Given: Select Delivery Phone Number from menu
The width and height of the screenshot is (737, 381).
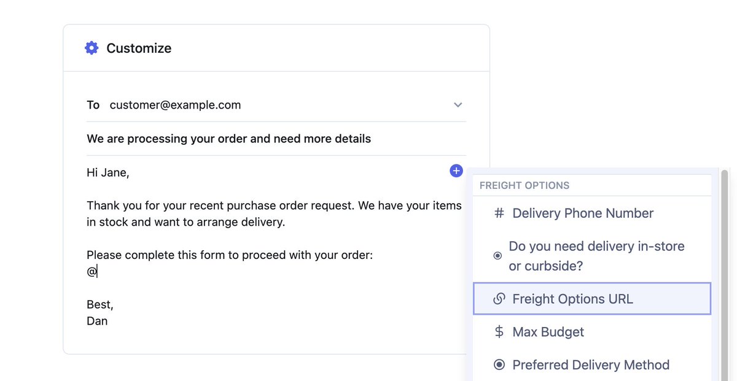Looking at the screenshot, I should [x=582, y=214].
